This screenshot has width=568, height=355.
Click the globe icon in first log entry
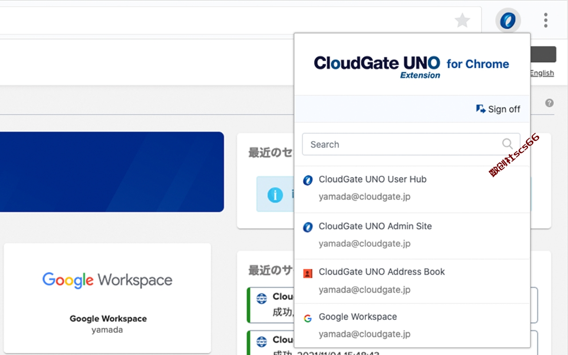coord(262,299)
